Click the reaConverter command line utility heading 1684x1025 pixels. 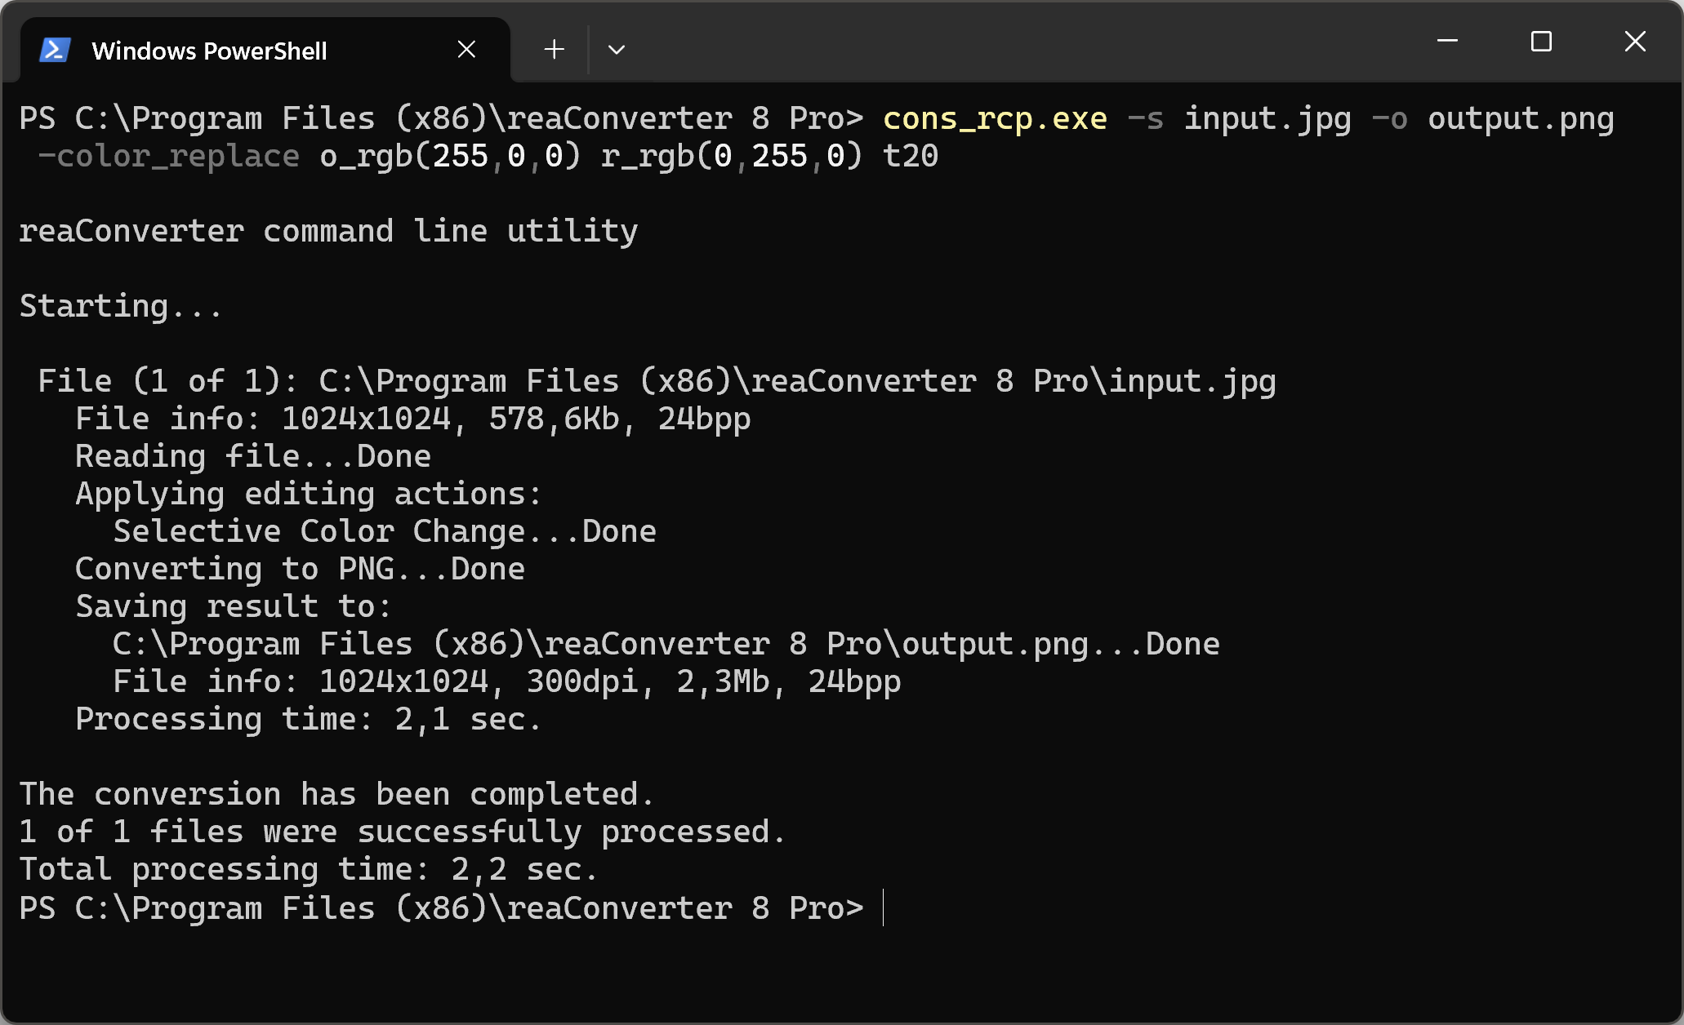click(x=328, y=232)
